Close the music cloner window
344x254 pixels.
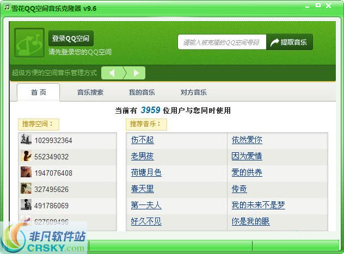pyautogui.click(x=328, y=5)
